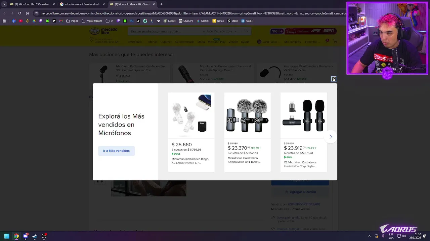430x241 pixels.
Task: Expand the IA bookmark folder
Action: 110,21
